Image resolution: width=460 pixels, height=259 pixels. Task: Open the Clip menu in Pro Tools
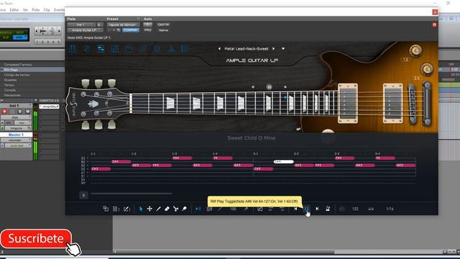[x=47, y=9]
